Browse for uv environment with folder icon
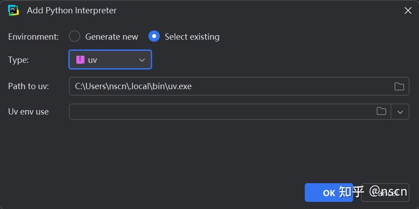Image resolution: width=419 pixels, height=209 pixels. 381,111
